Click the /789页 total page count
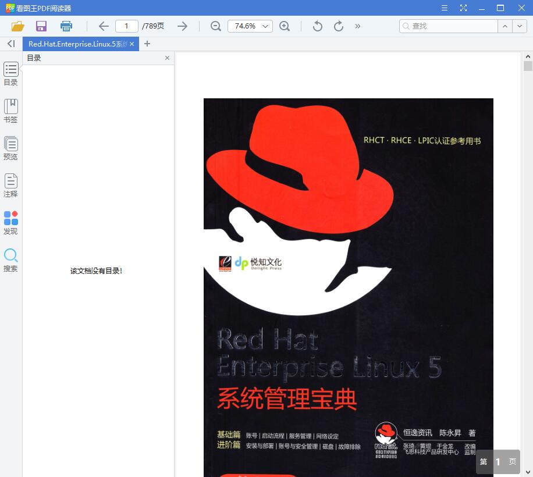This screenshot has height=477, width=533. click(153, 26)
